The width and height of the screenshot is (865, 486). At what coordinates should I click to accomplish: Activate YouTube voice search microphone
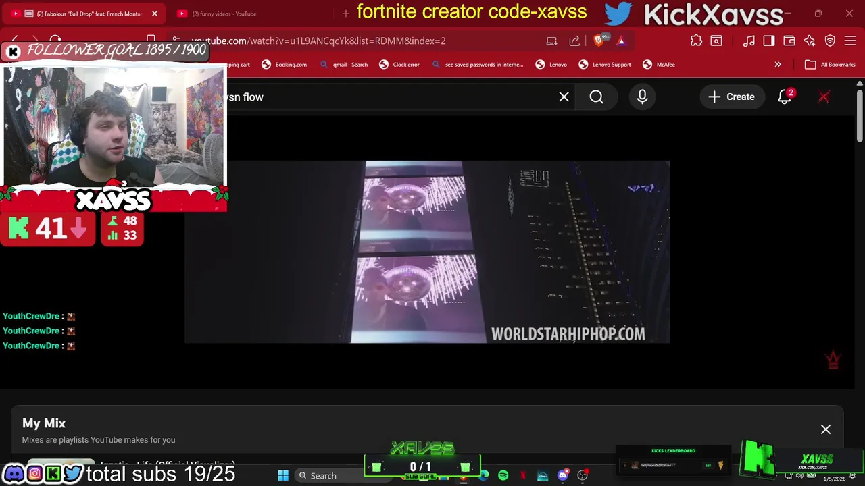642,97
